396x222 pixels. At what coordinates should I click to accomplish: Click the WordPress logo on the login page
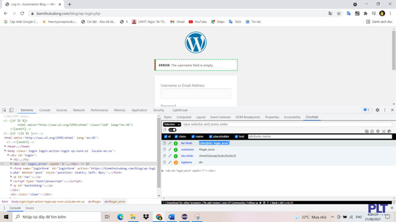point(196,42)
